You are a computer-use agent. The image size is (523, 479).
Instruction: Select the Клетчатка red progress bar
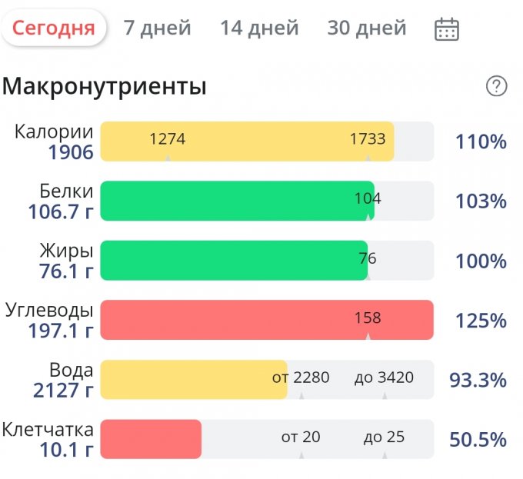pos(151,439)
